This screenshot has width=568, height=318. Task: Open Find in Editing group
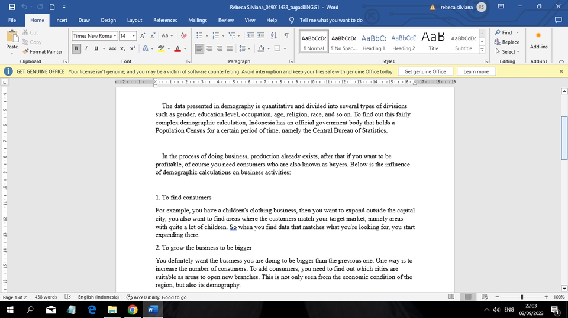click(503, 32)
